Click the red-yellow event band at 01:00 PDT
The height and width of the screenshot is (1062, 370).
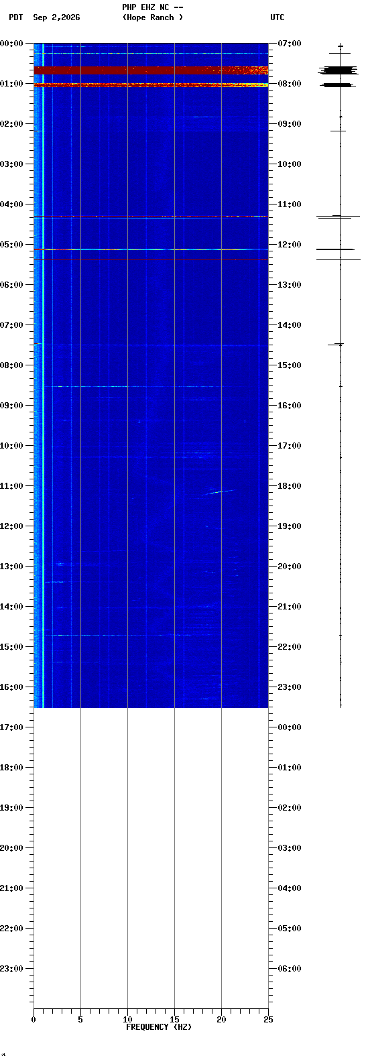(x=151, y=85)
